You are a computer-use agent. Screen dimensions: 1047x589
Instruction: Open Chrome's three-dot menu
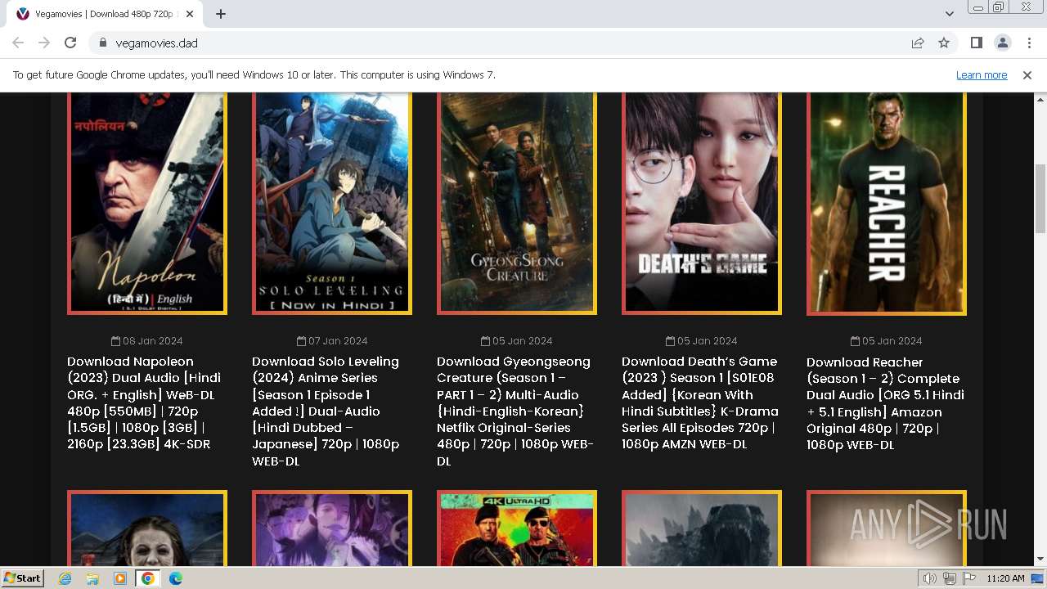tap(1029, 43)
